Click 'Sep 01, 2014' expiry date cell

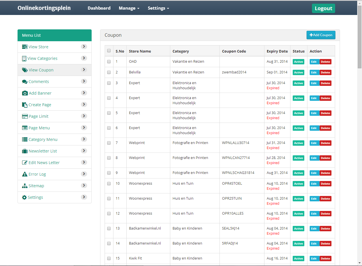[x=277, y=72]
